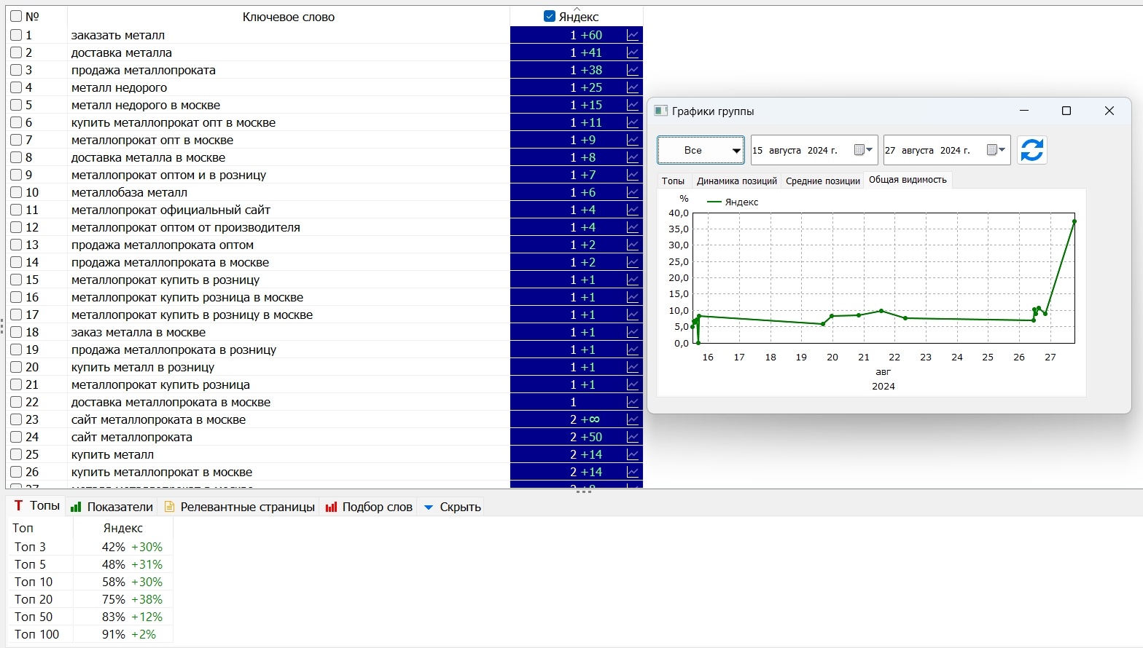Open chart icon for металлобаза металл row

pyautogui.click(x=633, y=192)
